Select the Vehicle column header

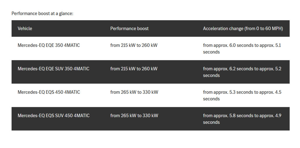[x=25, y=28]
